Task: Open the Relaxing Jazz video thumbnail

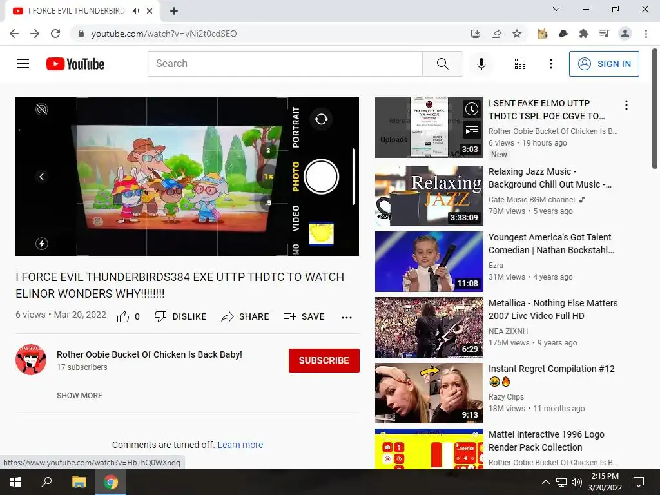Action: (429, 196)
